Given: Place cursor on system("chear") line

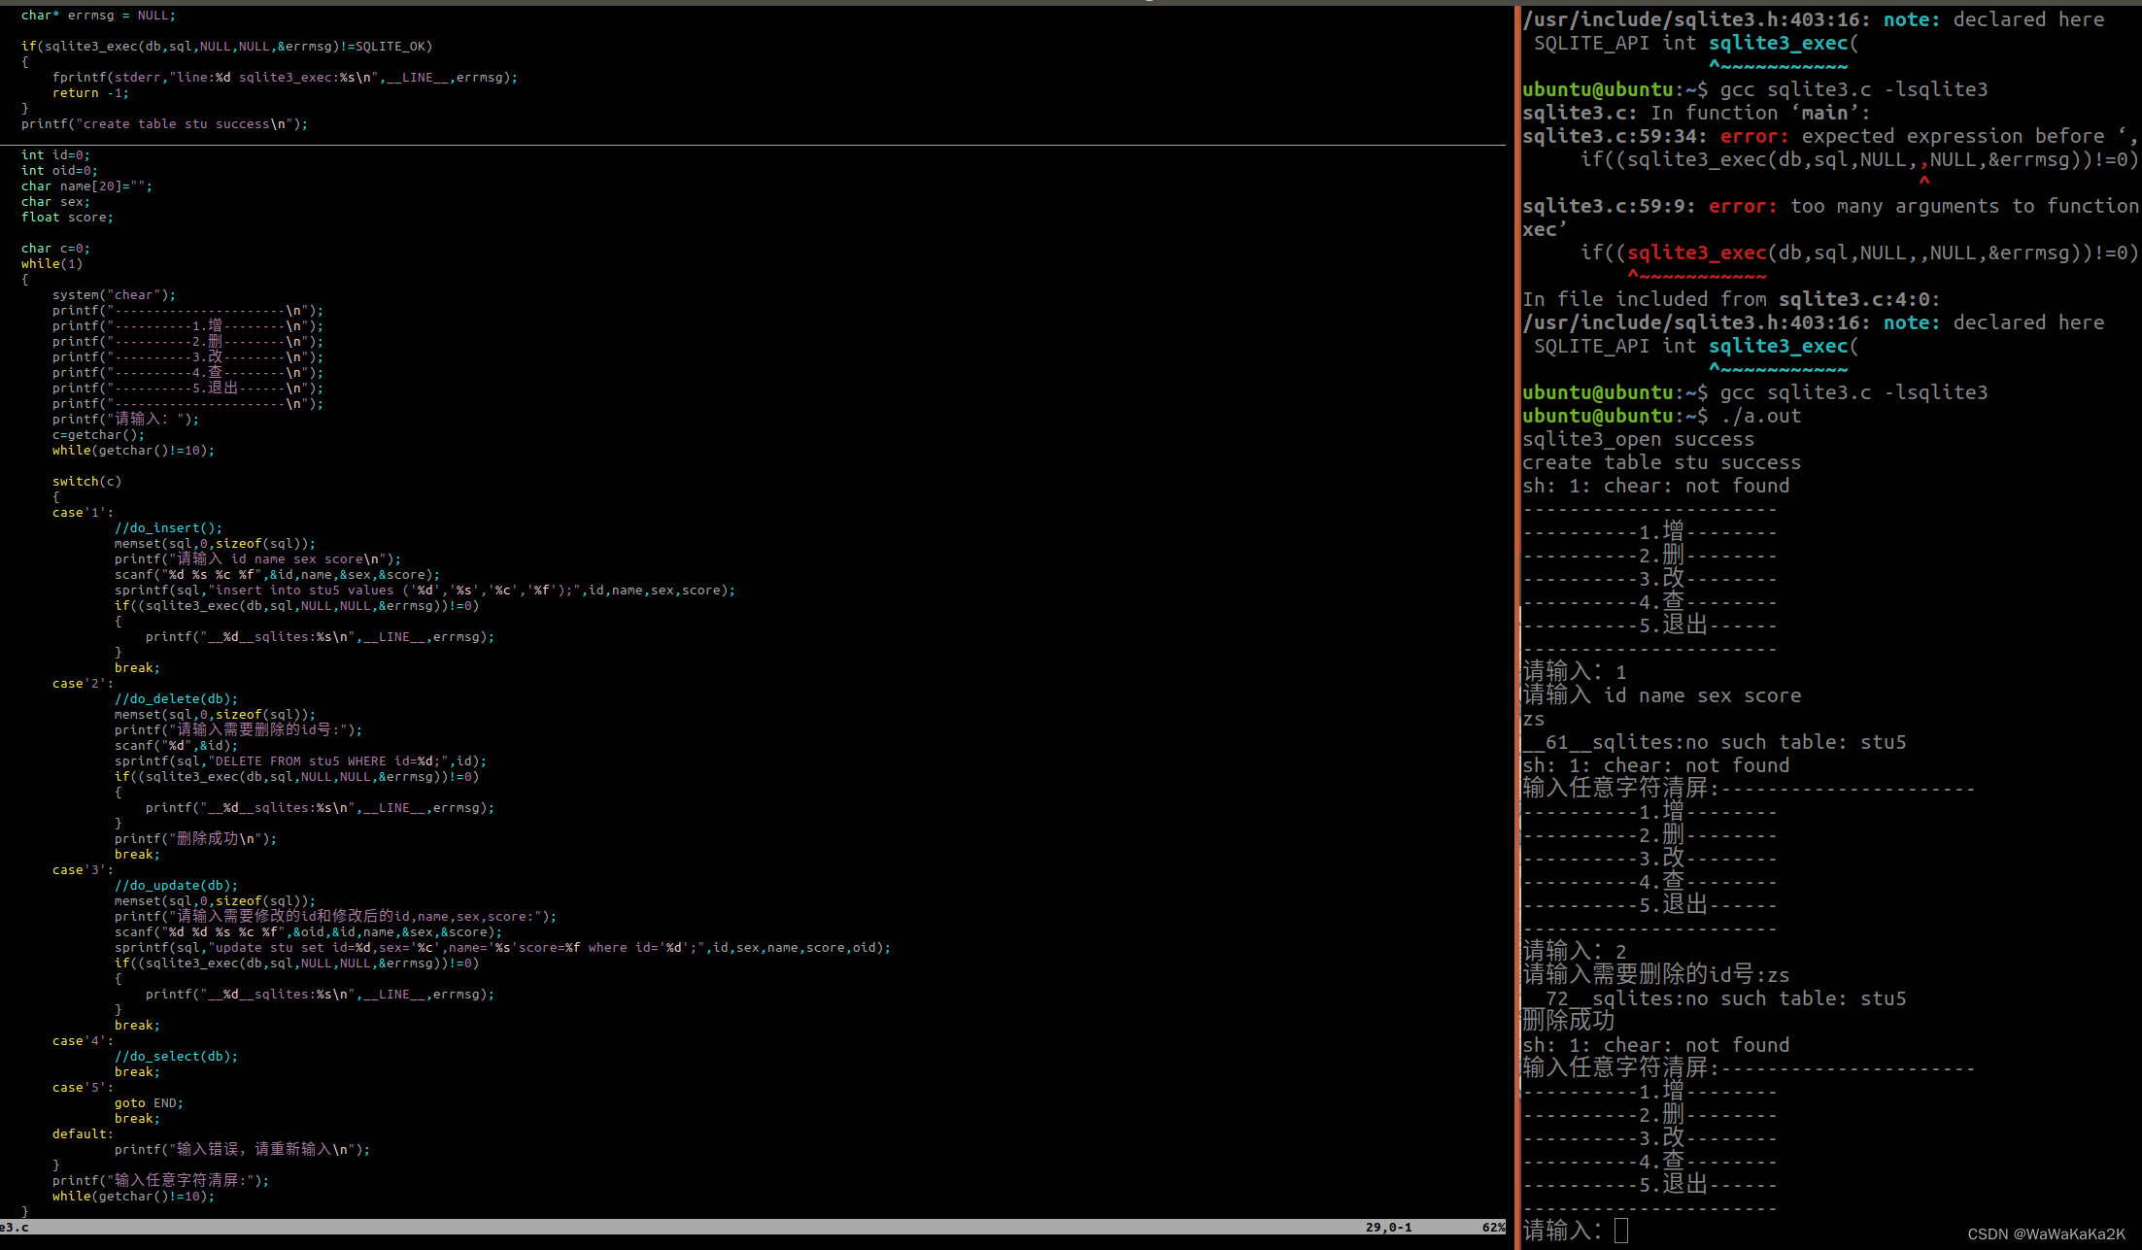Looking at the screenshot, I should point(114,295).
